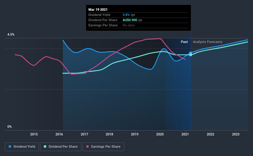
Task: Click the 4.5% y-axis label
Action: [x=11, y=35]
